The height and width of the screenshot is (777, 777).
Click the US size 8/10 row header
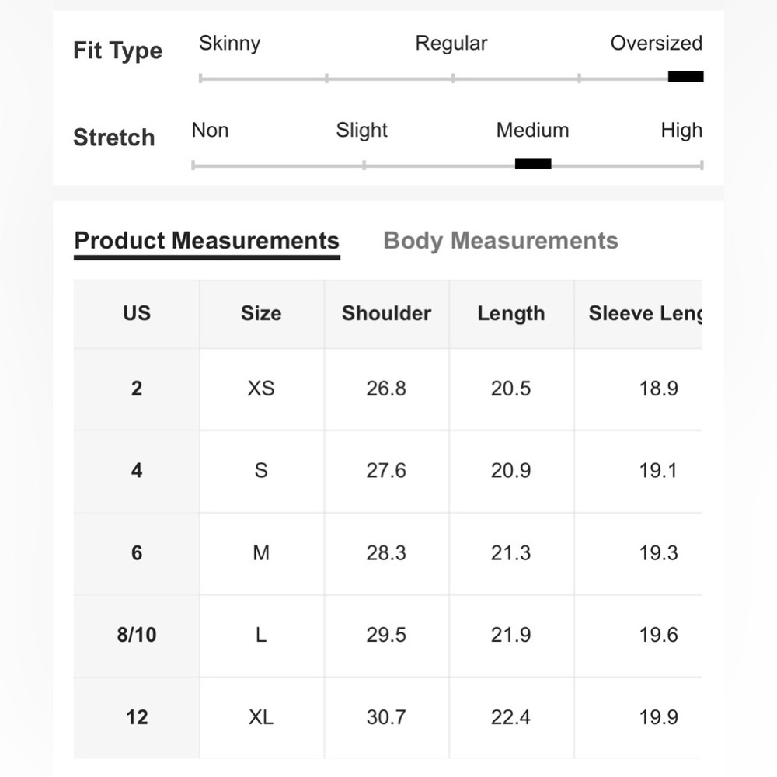[137, 635]
